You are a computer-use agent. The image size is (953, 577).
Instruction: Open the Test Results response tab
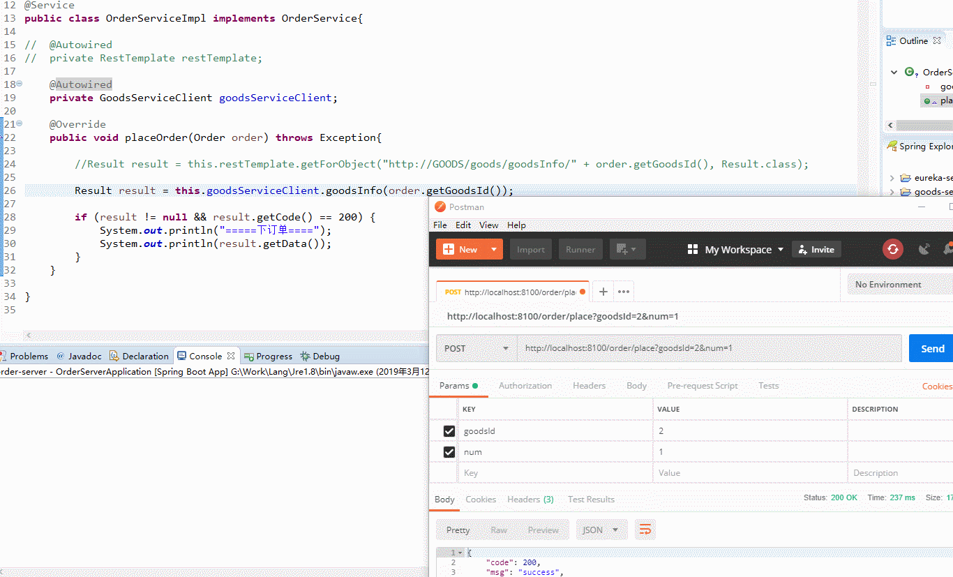(591, 499)
